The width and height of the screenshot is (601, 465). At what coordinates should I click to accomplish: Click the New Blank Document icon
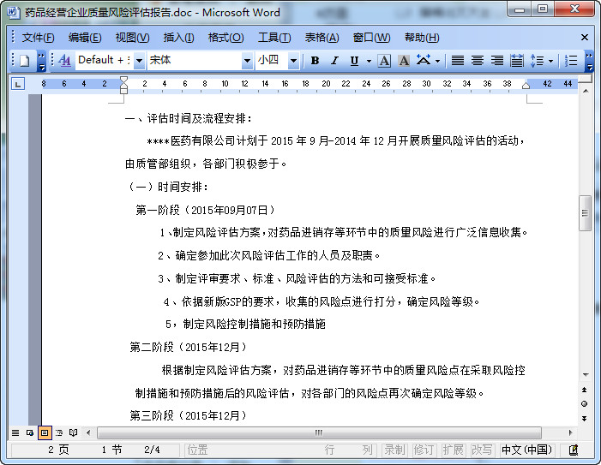click(x=25, y=61)
